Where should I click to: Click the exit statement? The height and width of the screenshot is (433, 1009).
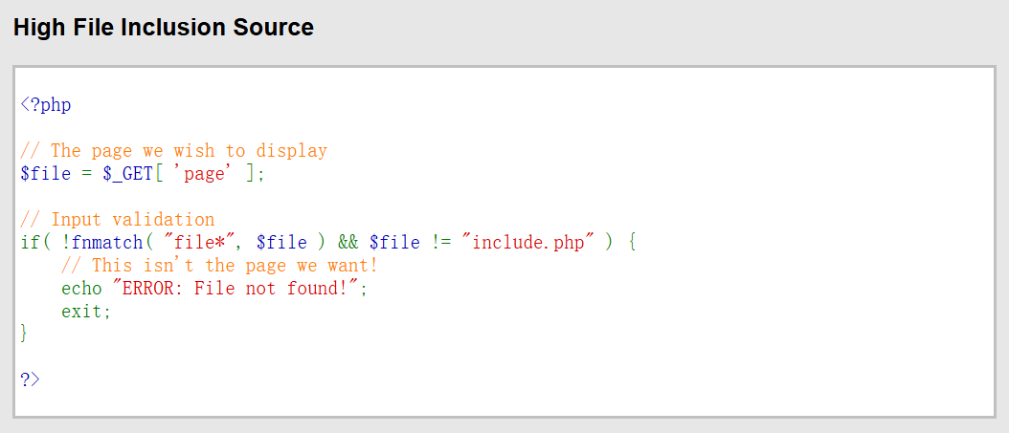[x=86, y=311]
